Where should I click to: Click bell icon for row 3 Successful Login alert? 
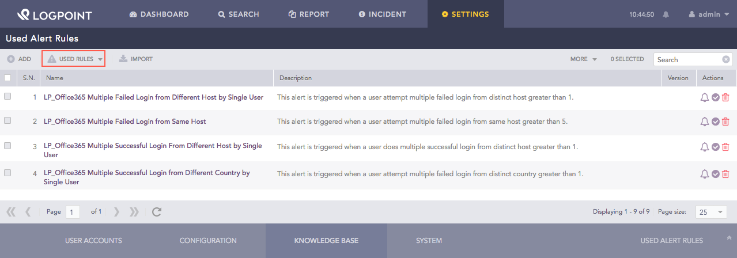click(x=704, y=147)
